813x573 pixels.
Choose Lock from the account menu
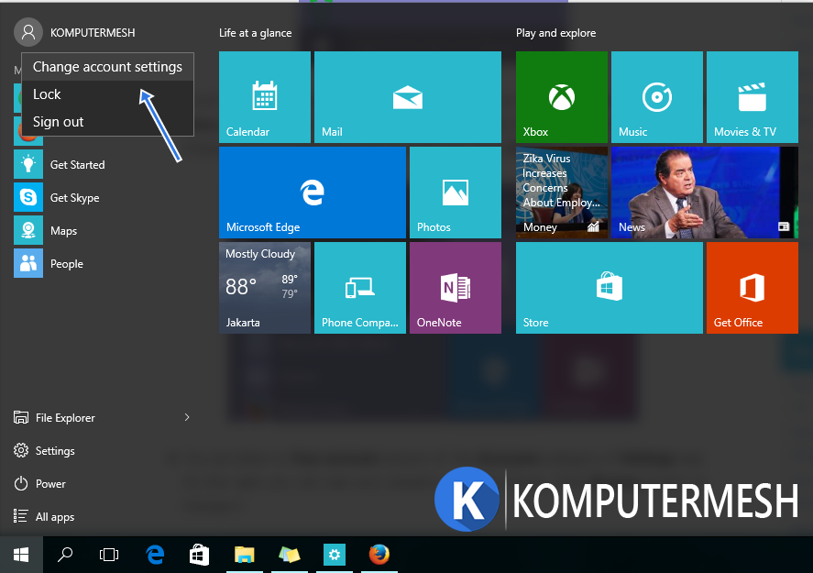[48, 94]
